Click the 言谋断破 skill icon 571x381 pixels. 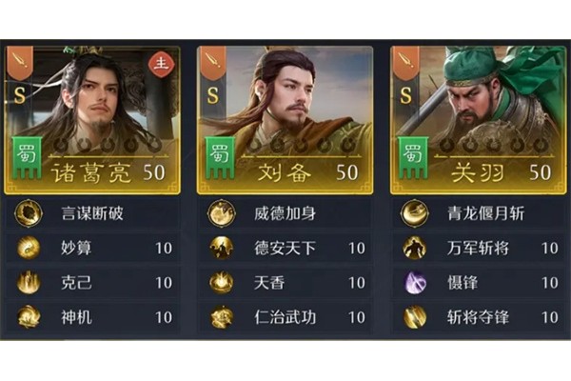[29, 213]
